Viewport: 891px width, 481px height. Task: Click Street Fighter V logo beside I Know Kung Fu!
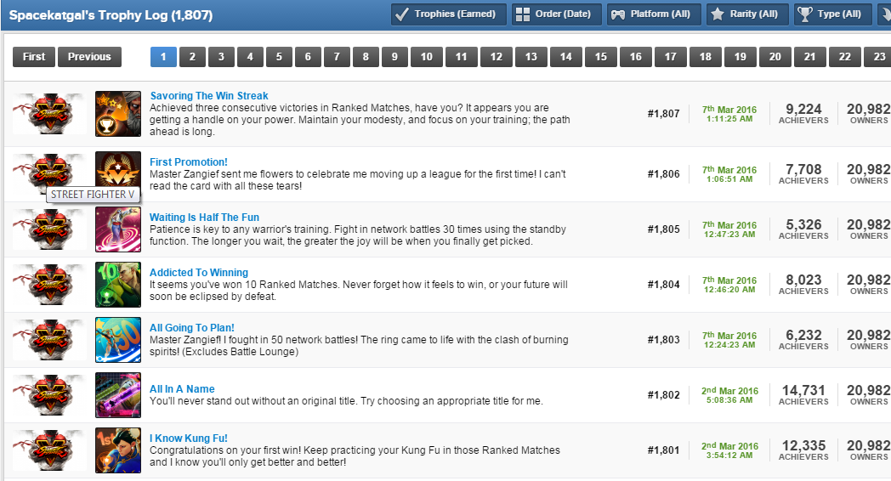tap(49, 450)
